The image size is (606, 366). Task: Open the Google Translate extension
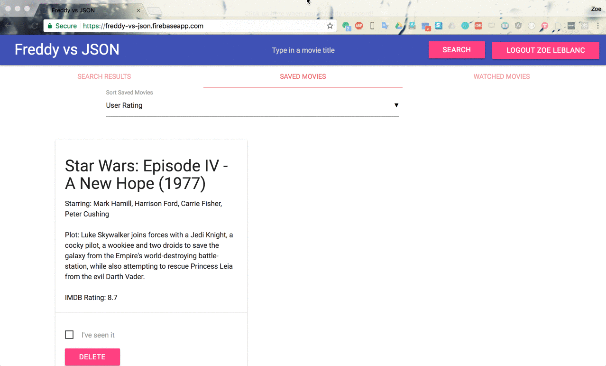(x=386, y=26)
